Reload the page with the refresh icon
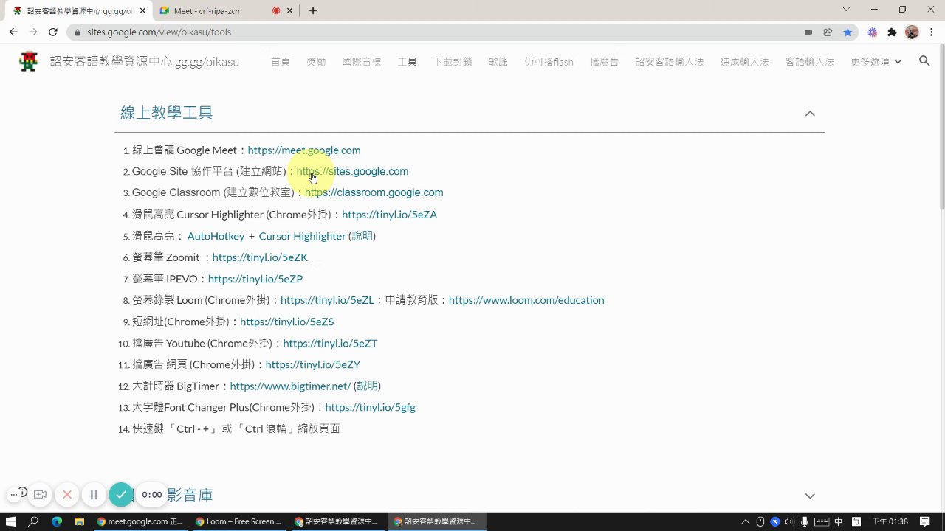The height and width of the screenshot is (531, 945). pyautogui.click(x=52, y=32)
